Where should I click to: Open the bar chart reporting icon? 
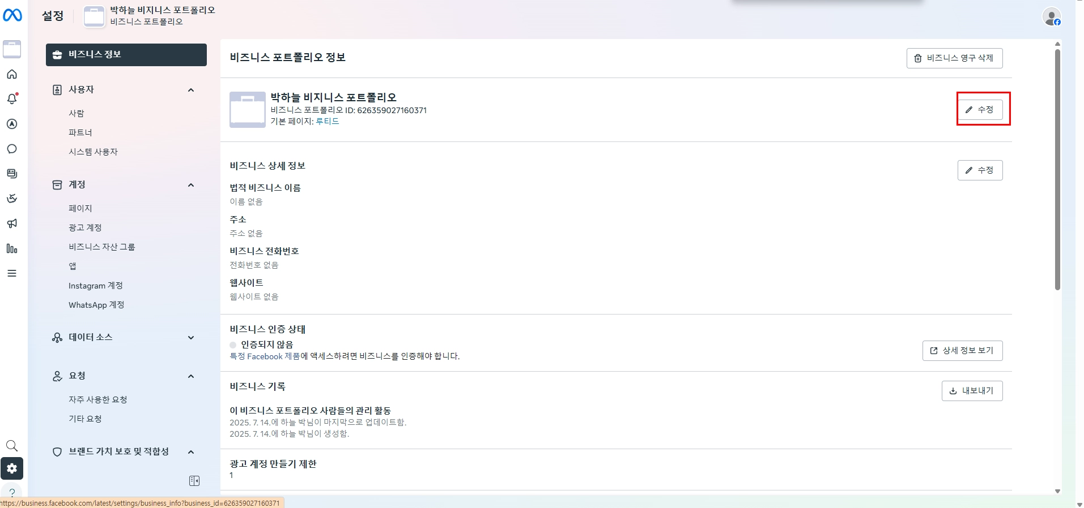pyautogui.click(x=12, y=248)
